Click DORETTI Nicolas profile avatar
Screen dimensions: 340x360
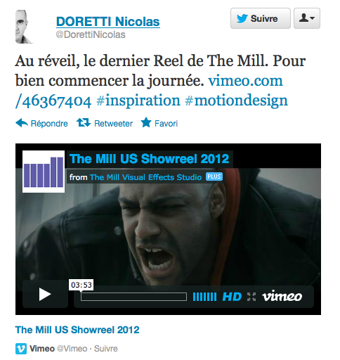click(25, 27)
